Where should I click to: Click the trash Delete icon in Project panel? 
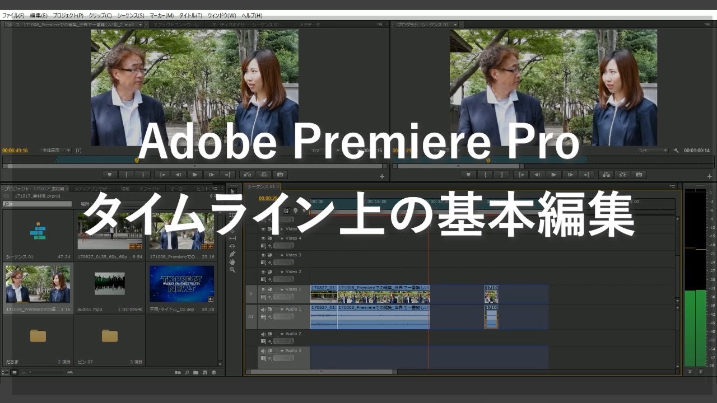tap(213, 372)
